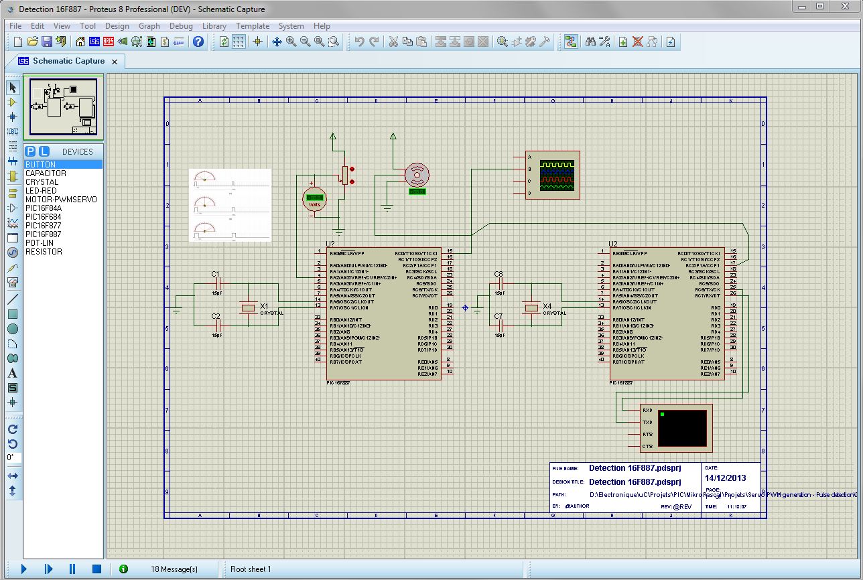Switch to the Schematic Capture tab
This screenshot has height=580, width=863.
(x=69, y=61)
